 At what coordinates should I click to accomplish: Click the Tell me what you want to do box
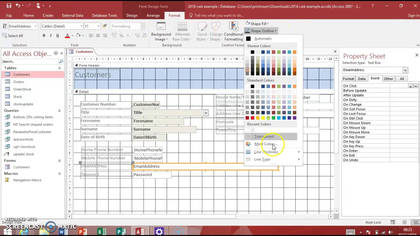pyautogui.click(x=217, y=15)
